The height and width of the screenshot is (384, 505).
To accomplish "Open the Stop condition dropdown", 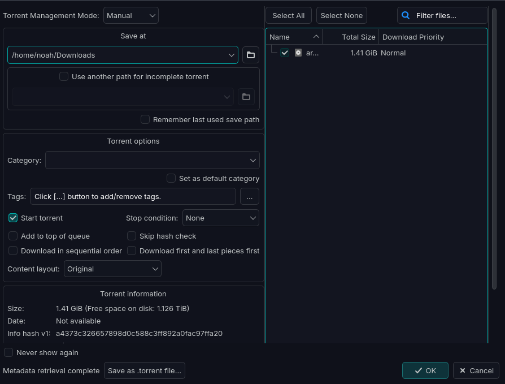I will pyautogui.click(x=220, y=218).
